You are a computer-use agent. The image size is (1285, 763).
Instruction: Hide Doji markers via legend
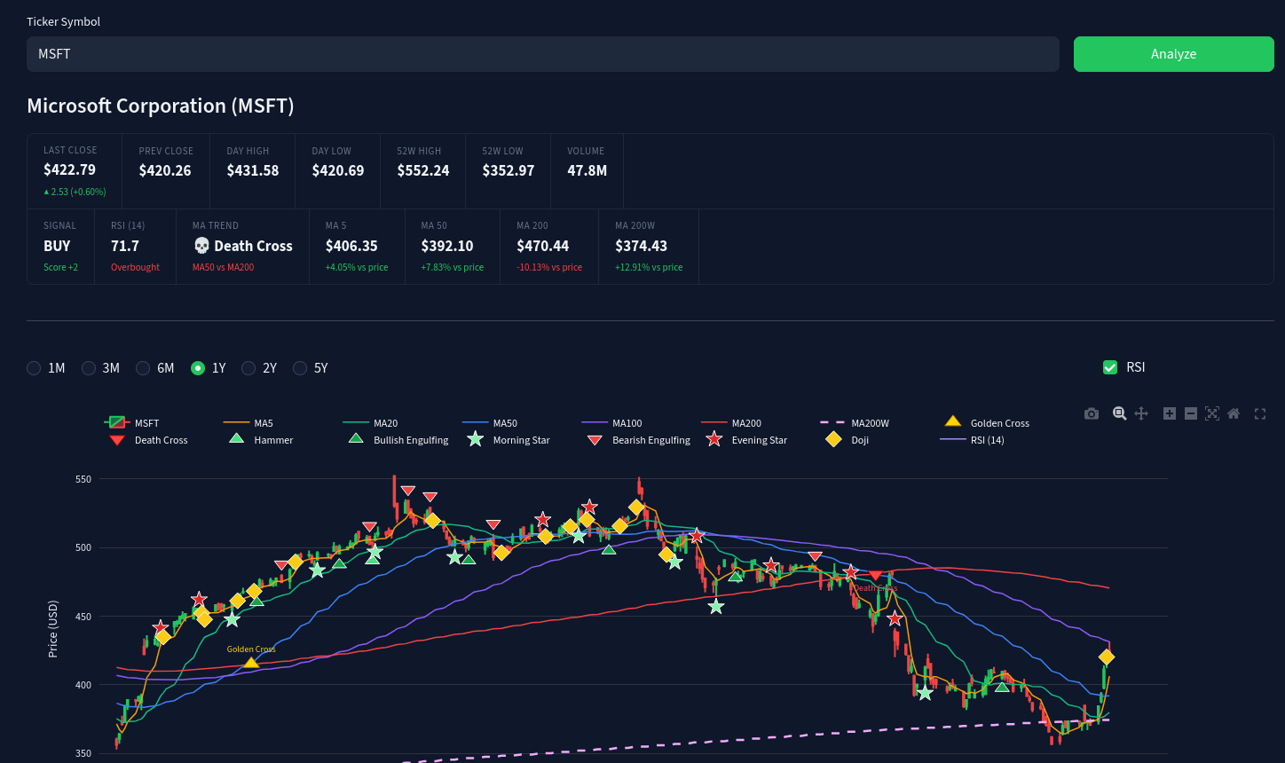coord(847,440)
